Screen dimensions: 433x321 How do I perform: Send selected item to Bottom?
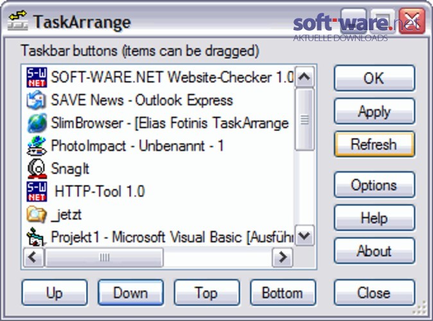pos(283,293)
